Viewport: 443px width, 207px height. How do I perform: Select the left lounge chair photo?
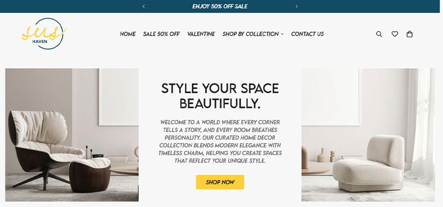[x=72, y=135]
